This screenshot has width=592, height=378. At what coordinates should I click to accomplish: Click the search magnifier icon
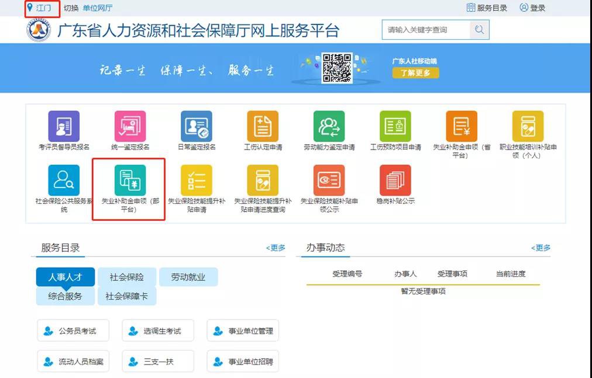pyautogui.click(x=479, y=30)
